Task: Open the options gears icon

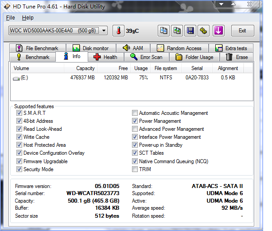Action: [204, 31]
